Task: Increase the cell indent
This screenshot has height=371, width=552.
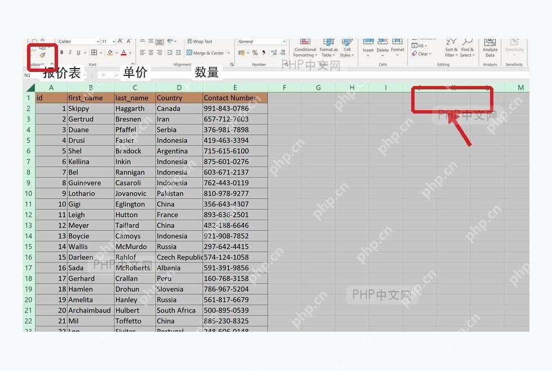Action: tap(178, 53)
